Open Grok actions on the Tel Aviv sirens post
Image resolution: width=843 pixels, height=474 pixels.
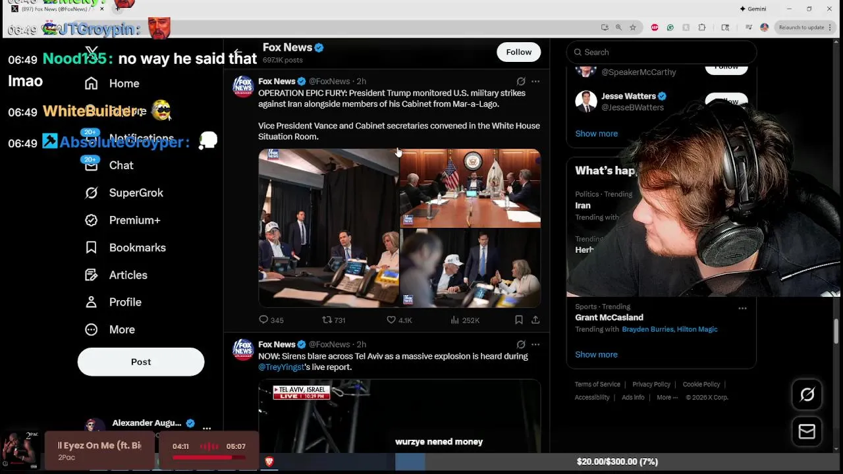pos(521,344)
